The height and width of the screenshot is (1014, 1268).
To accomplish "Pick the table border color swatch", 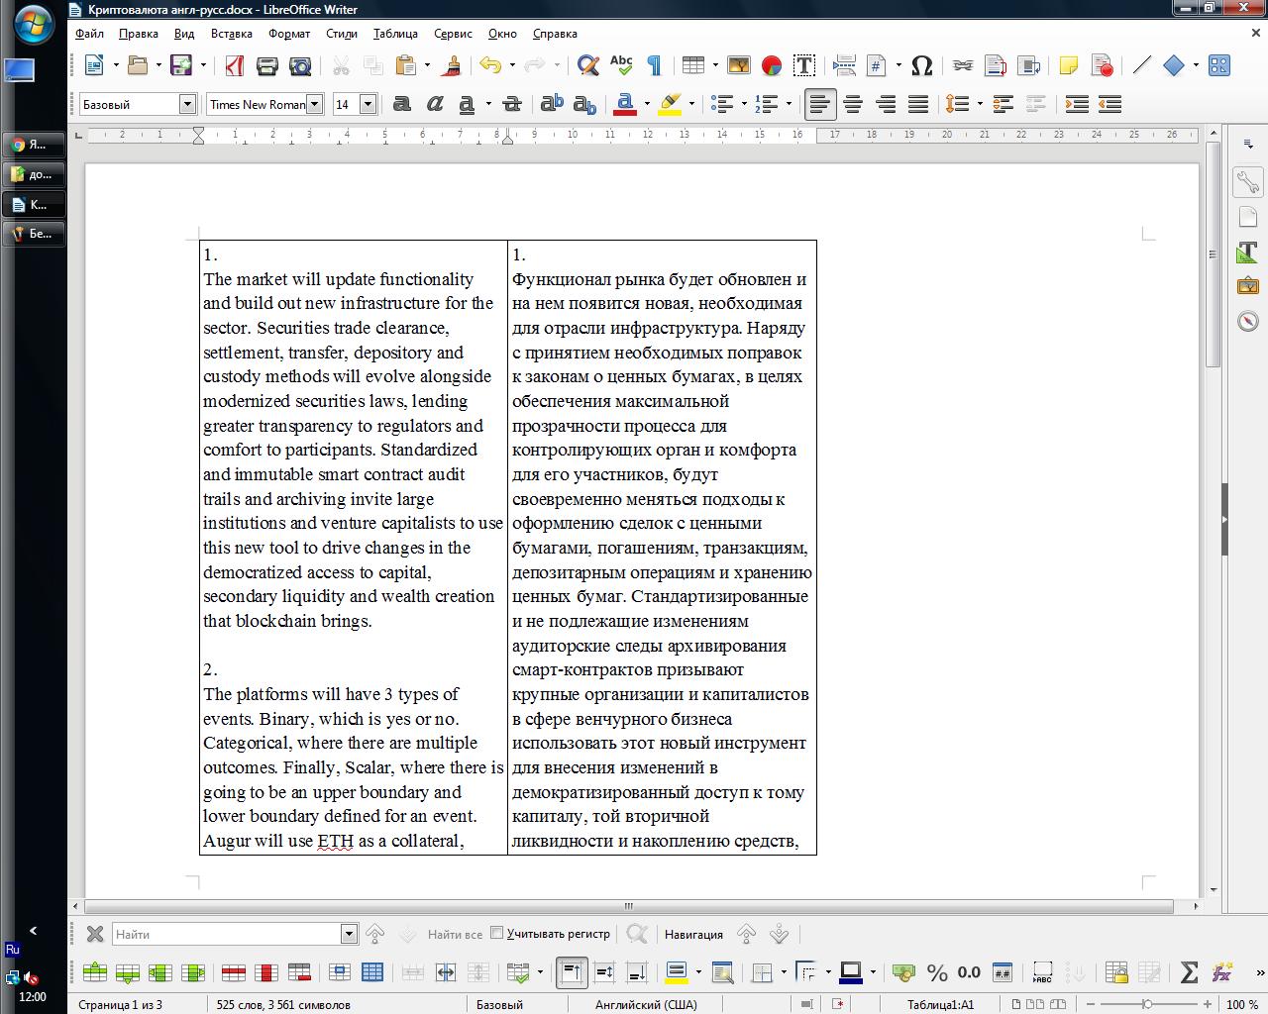I will [851, 972].
